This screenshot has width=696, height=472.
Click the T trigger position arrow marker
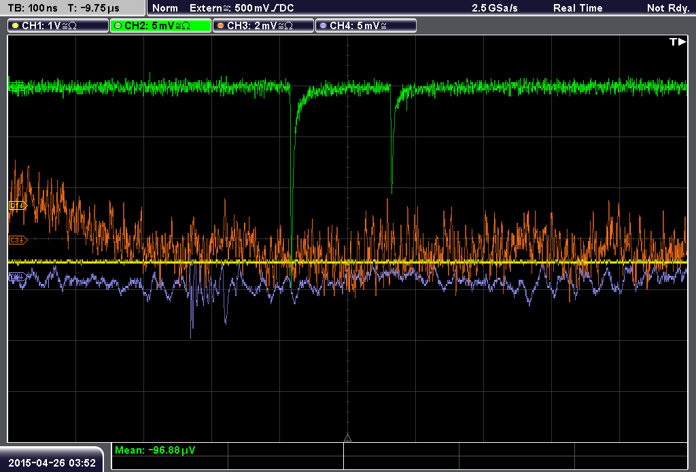pos(678,41)
